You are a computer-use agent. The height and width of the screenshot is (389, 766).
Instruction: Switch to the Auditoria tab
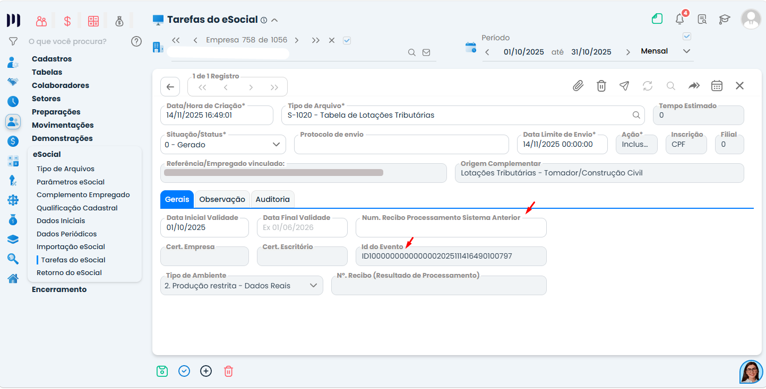(273, 199)
